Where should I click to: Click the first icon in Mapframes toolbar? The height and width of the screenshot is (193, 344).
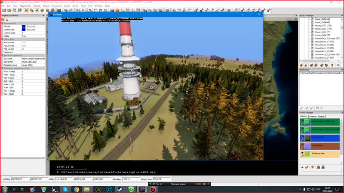(301, 108)
